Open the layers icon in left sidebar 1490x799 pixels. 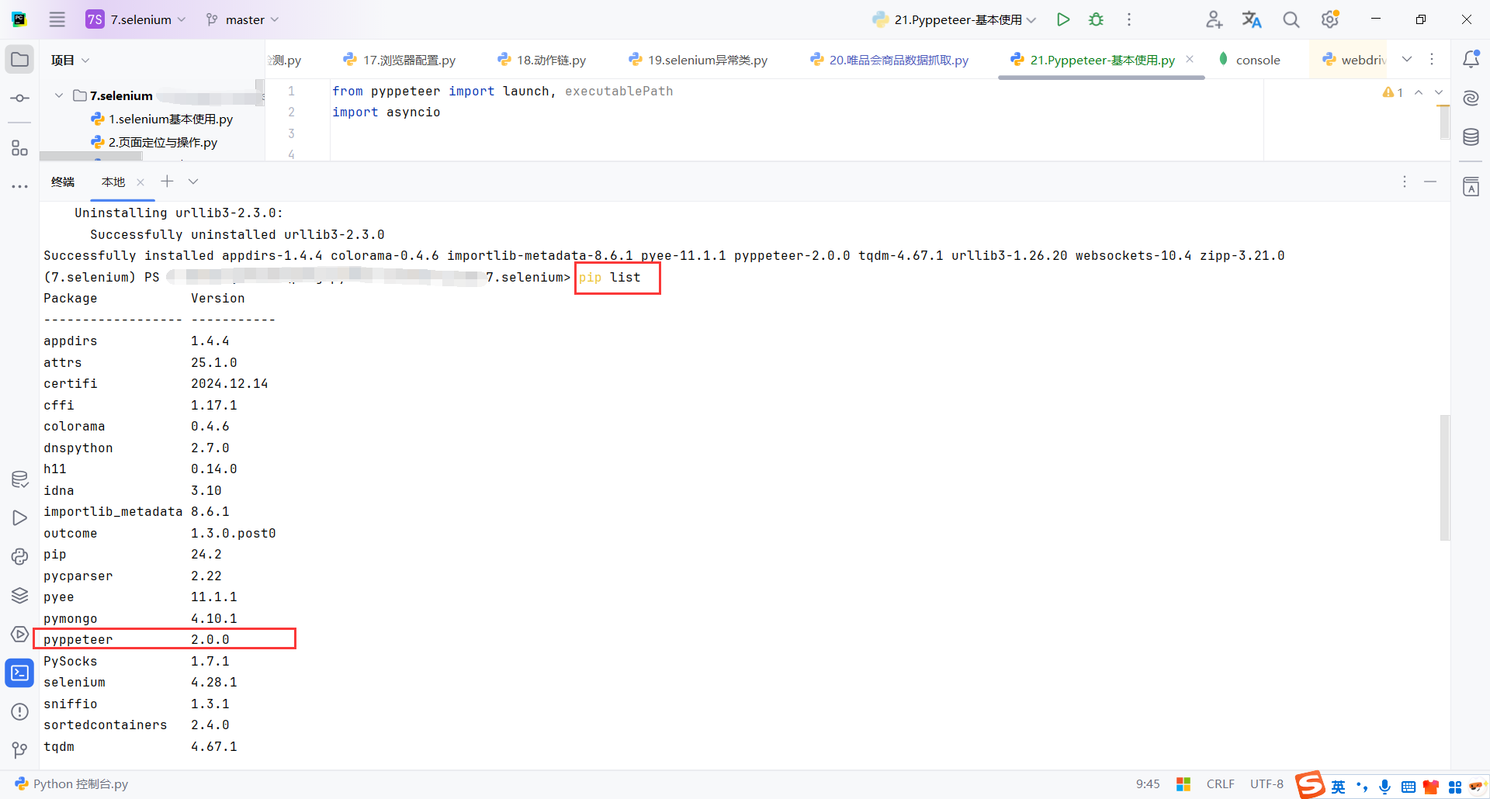20,595
